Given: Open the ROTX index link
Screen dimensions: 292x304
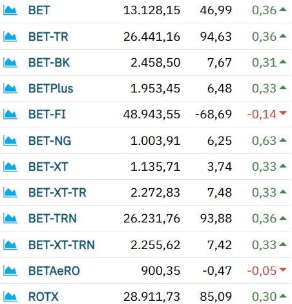Looking at the screenshot, I should pyautogui.click(x=43, y=297).
